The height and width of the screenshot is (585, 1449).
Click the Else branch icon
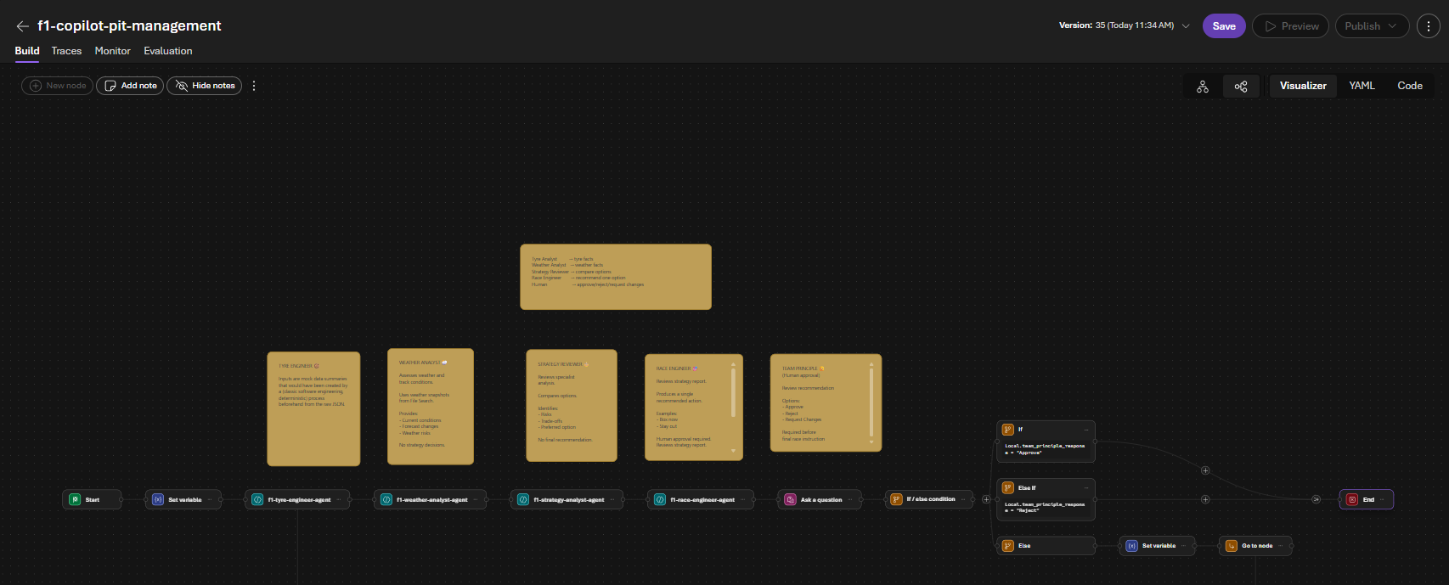(1008, 546)
